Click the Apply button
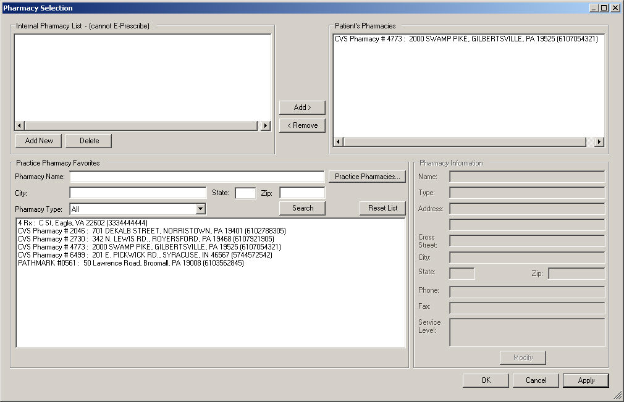This screenshot has height=402, width=624. [x=586, y=380]
